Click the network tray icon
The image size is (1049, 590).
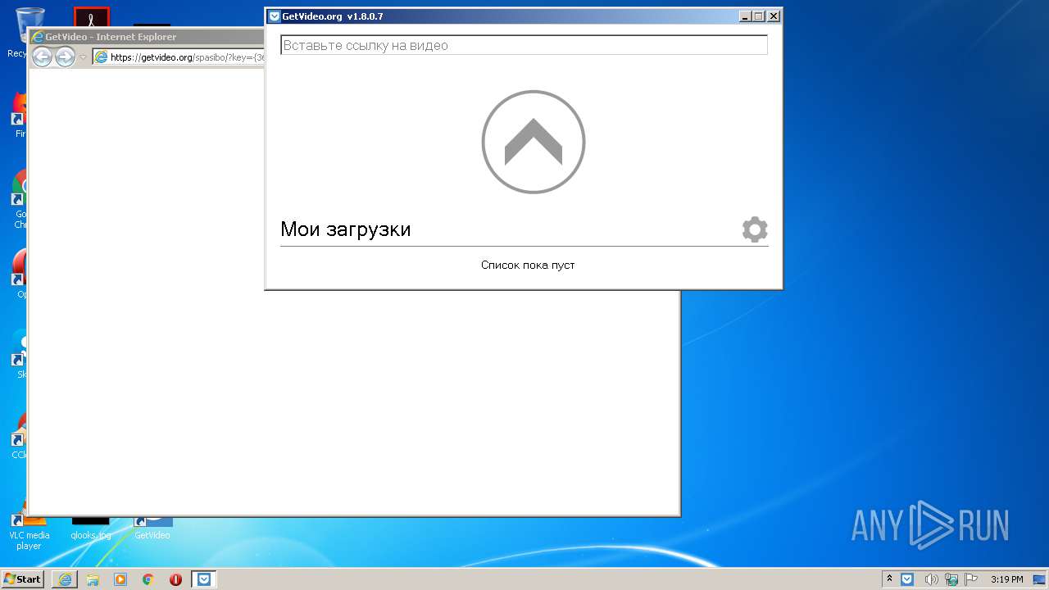[951, 579]
